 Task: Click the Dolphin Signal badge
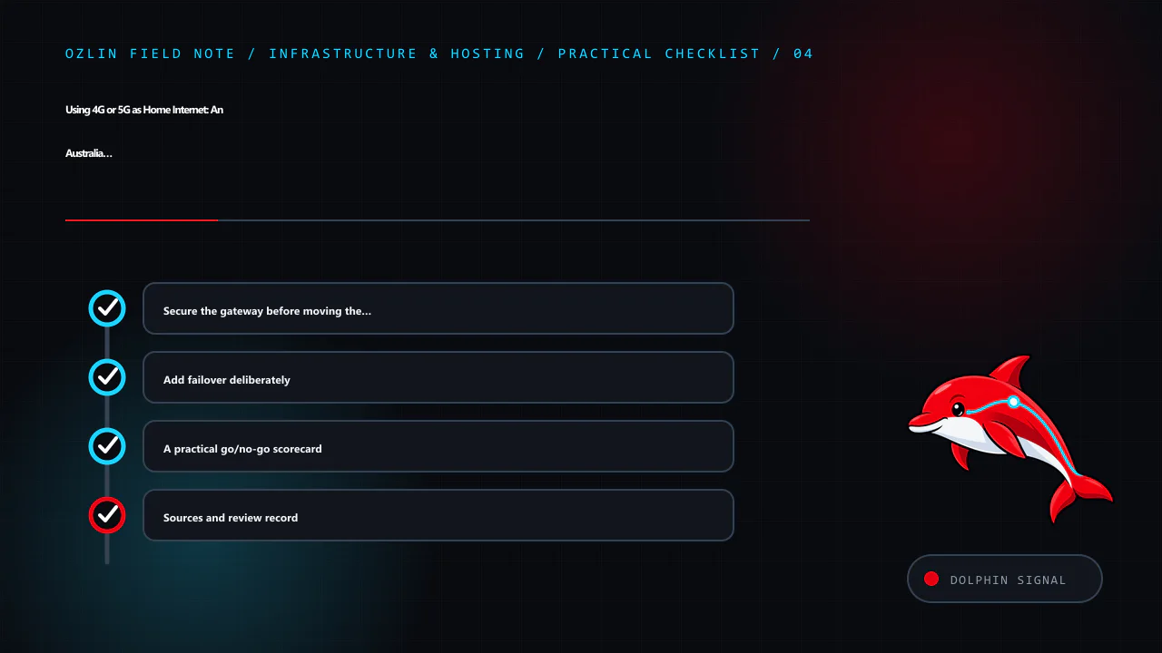(x=1005, y=579)
